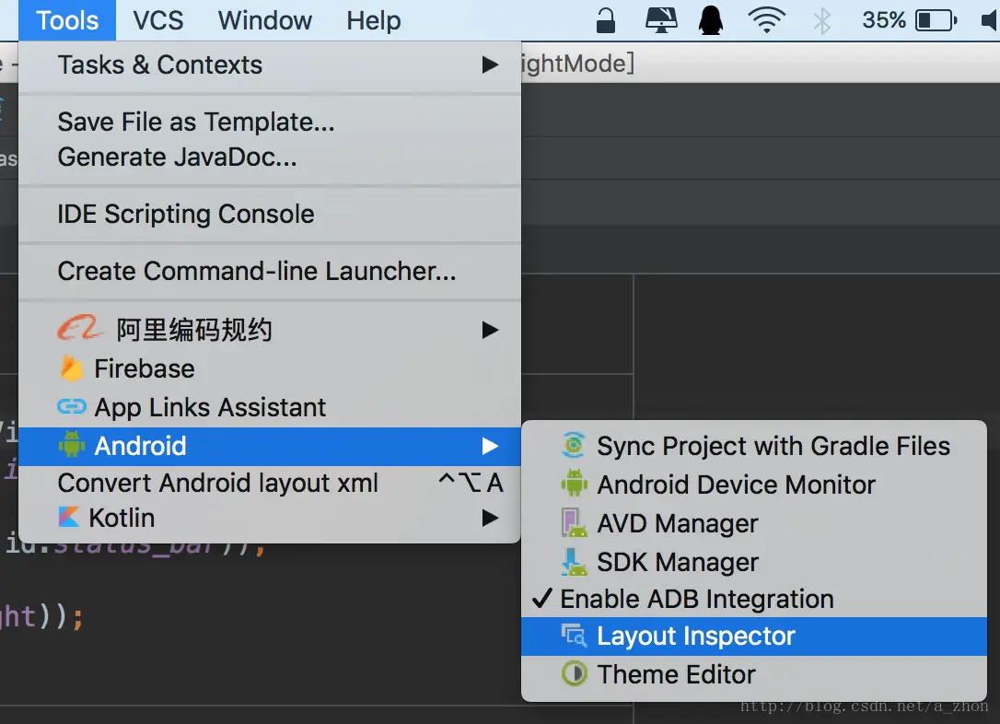1000x724 pixels.
Task: Click the Layout Inspector icon
Action: (x=574, y=636)
